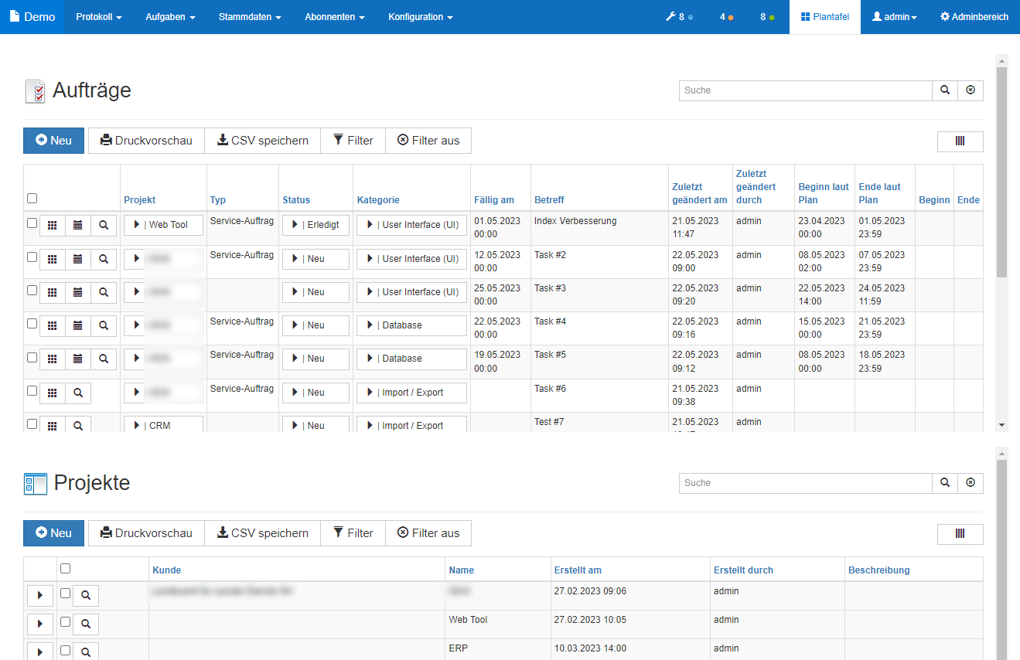Click the grid icon in the Task #2 row
Viewport: 1020px width, 660px height.
(53, 259)
